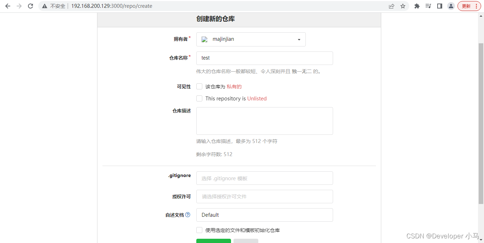
Task: Click the red Unlisted text
Action: pos(257,99)
